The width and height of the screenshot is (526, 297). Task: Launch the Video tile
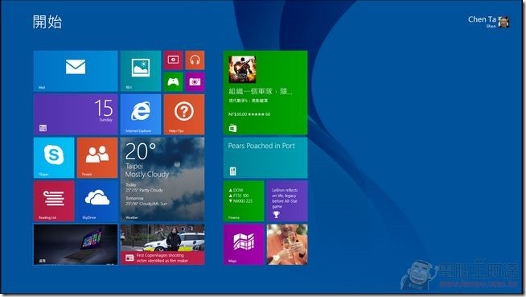tap(173, 60)
